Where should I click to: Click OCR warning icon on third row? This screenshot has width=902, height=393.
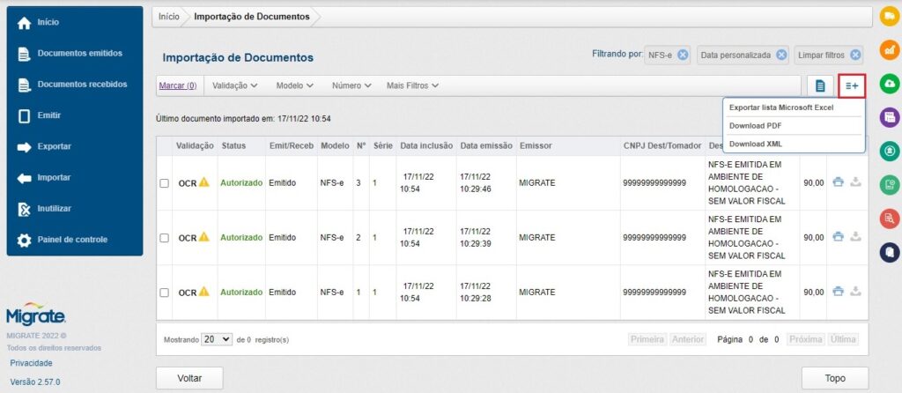pyautogui.click(x=203, y=292)
